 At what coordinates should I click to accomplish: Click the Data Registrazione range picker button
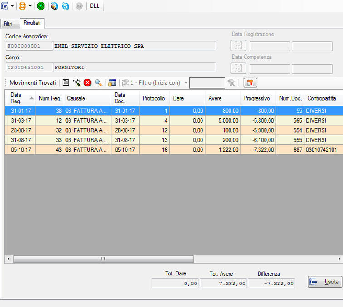tap(239, 46)
